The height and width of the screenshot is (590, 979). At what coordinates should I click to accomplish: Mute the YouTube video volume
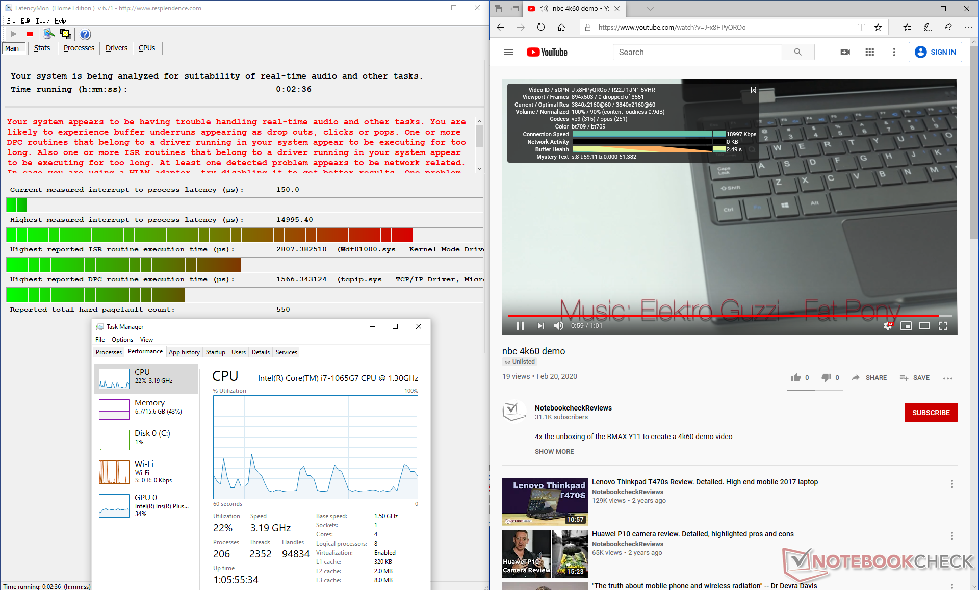pyautogui.click(x=559, y=326)
